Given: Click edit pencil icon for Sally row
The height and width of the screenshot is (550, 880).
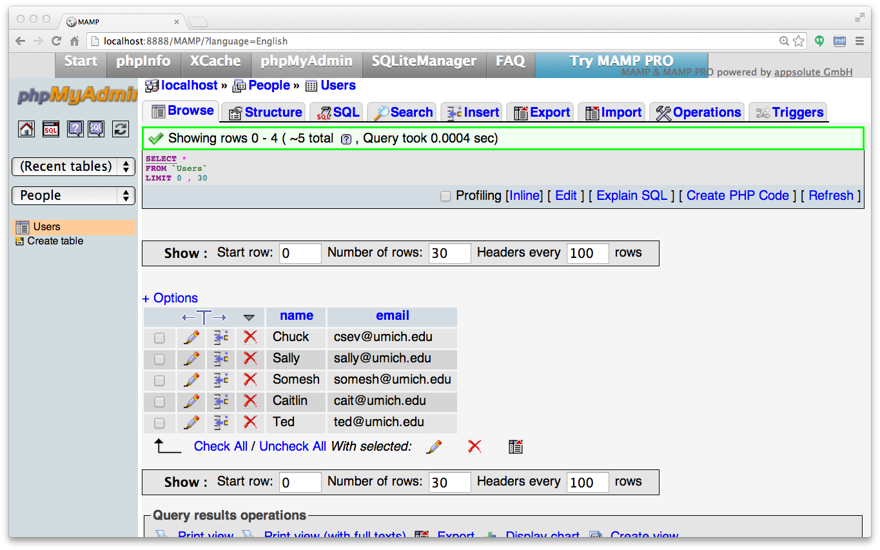Looking at the screenshot, I should coord(191,358).
